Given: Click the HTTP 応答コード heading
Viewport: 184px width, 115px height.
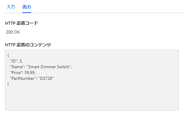Looking at the screenshot, I should (22, 23).
